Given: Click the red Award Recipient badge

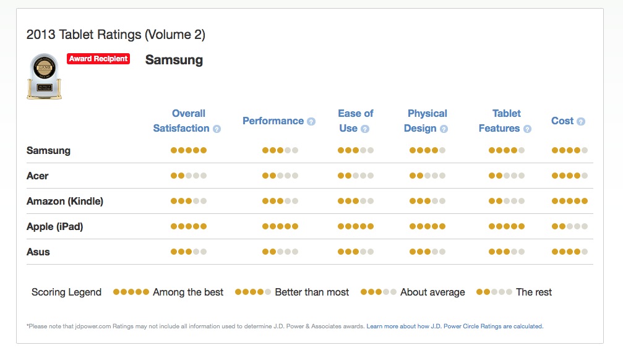Looking at the screenshot, I should 98,59.
